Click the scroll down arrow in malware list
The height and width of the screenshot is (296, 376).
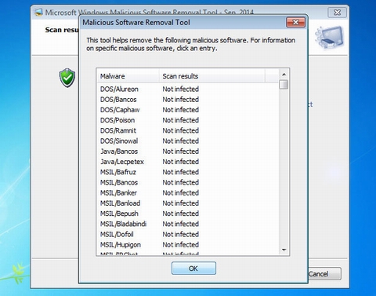point(284,250)
